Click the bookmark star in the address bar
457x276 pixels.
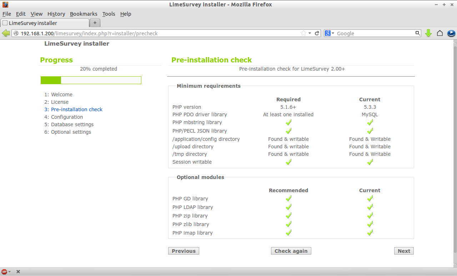[303, 33]
